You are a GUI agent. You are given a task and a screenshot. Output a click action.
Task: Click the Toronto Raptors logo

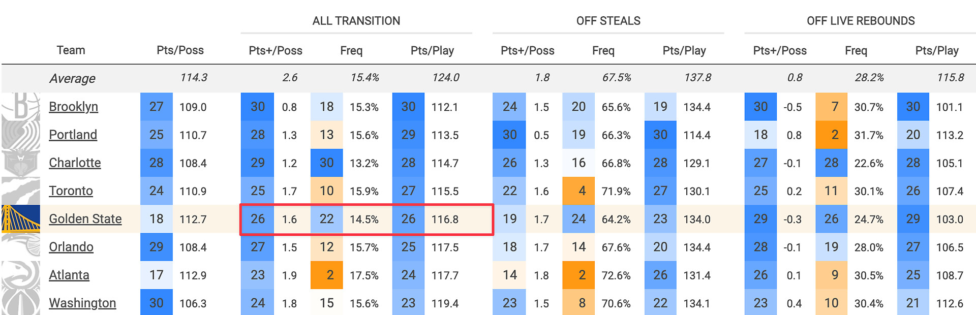[x=21, y=191]
